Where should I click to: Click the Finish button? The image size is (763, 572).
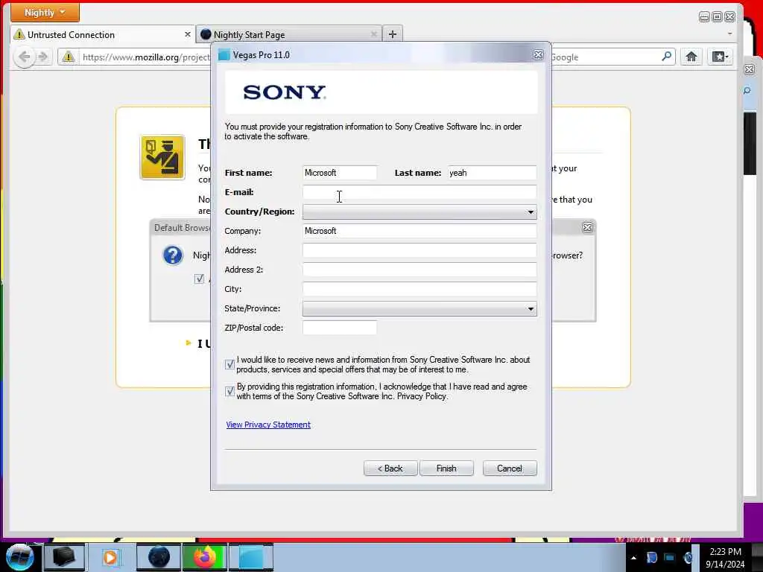pos(446,468)
